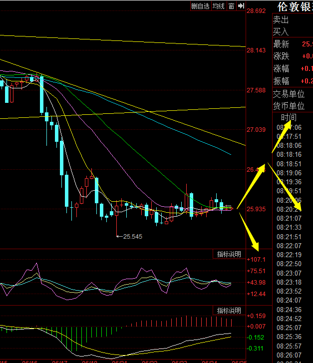Click the +75.51 indicator scale value
The image size is (313, 363).
click(x=256, y=271)
